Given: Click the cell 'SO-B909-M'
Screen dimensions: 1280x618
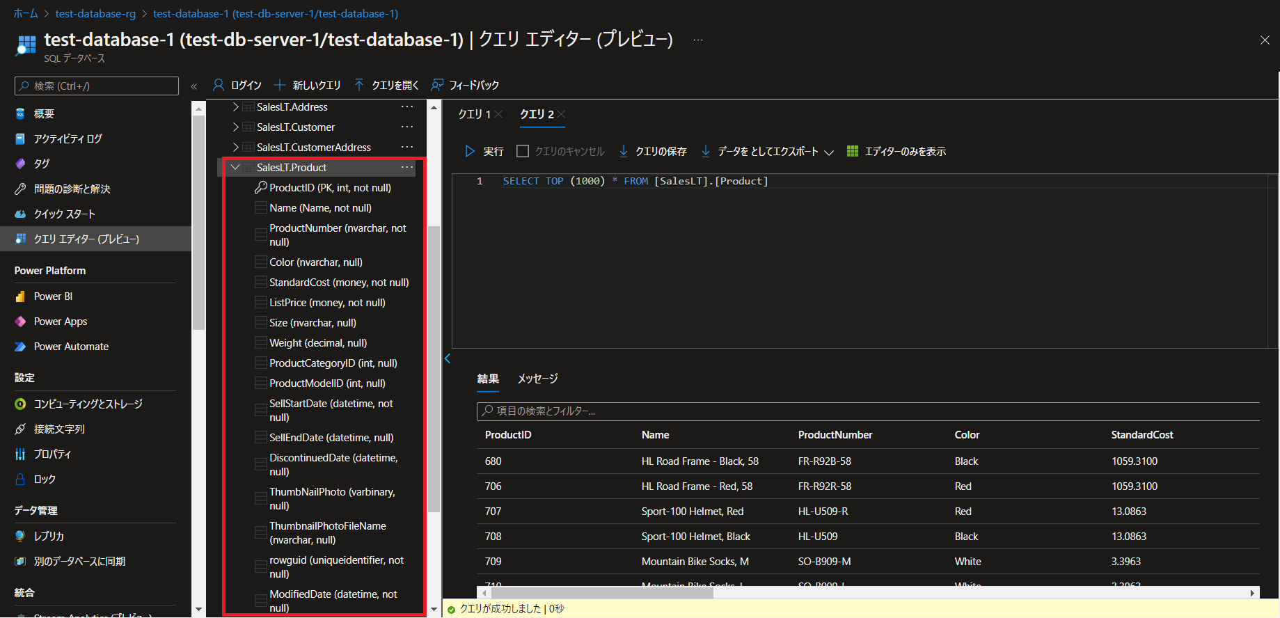Looking at the screenshot, I should 825,562.
